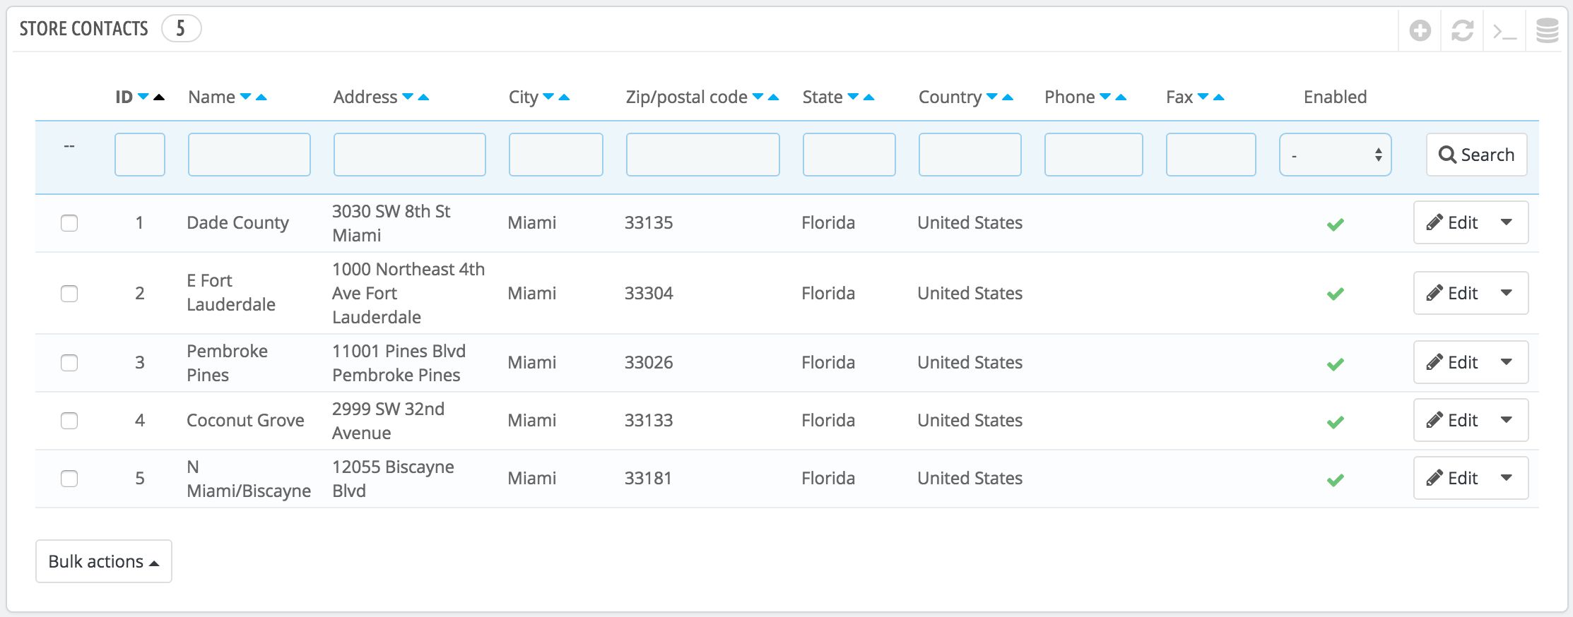Tick the N Miami/Biscayne row checkbox
The width and height of the screenshot is (1573, 617).
coord(69,479)
